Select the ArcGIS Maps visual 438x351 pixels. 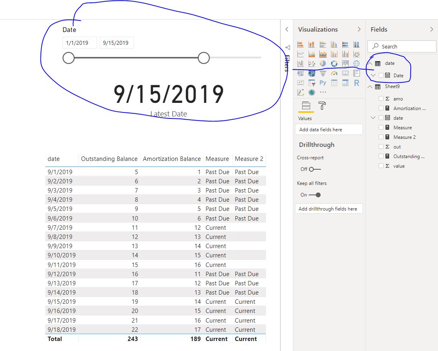pyautogui.click(x=312, y=92)
